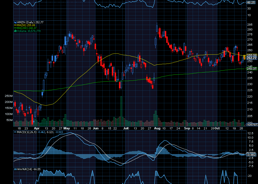This screenshot has height=184, width=258.
Task: Click the candlestick icon beside AMZN (Daily)
Action: click(x=15, y=22)
